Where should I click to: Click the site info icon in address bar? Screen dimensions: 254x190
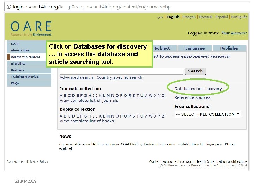coord(9,7)
